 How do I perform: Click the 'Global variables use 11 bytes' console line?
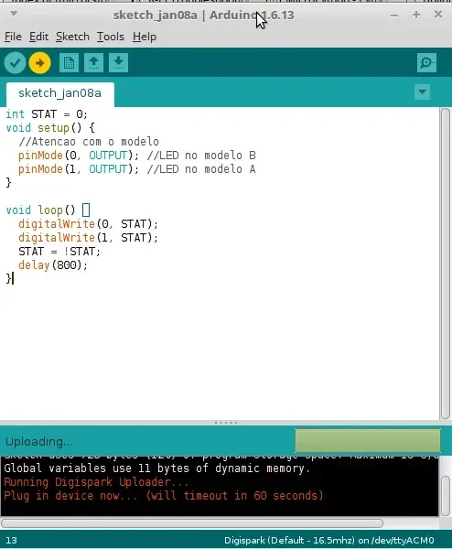[156, 468]
